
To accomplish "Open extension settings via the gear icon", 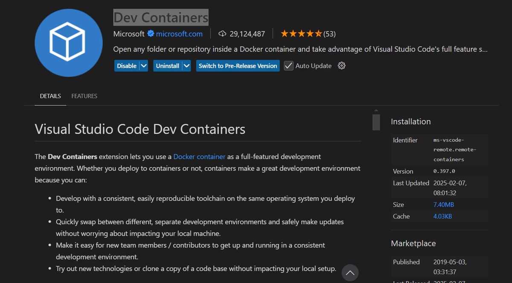I will (x=341, y=65).
